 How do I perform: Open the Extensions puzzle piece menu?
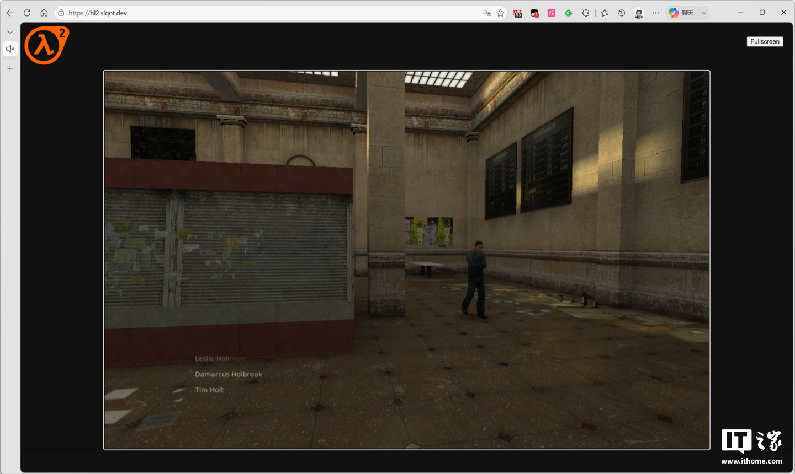point(585,13)
